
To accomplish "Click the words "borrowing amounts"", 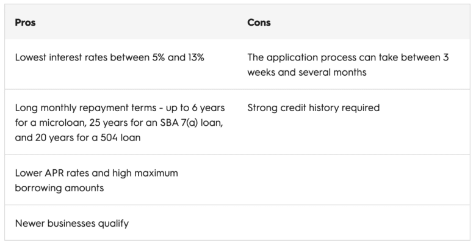I will pyautogui.click(x=59, y=188).
